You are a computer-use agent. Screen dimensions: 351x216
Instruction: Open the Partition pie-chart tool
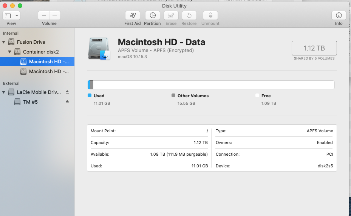click(x=152, y=15)
